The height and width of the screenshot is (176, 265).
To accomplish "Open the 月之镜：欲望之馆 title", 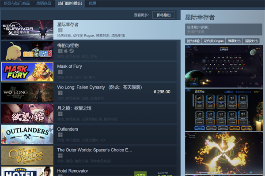I will (x=74, y=108).
